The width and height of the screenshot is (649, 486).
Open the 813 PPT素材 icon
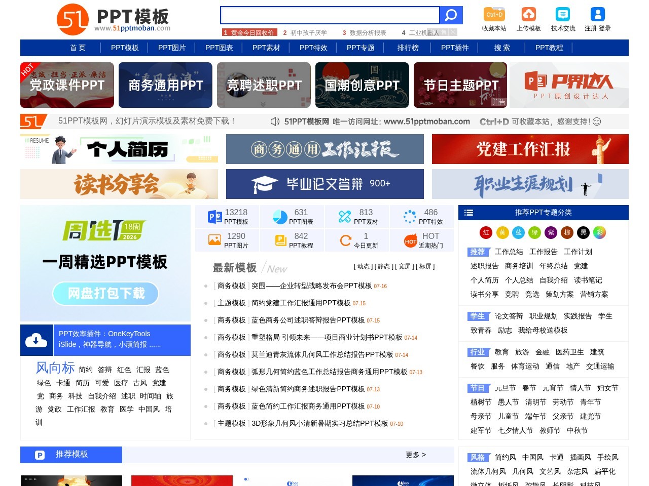pyautogui.click(x=345, y=217)
